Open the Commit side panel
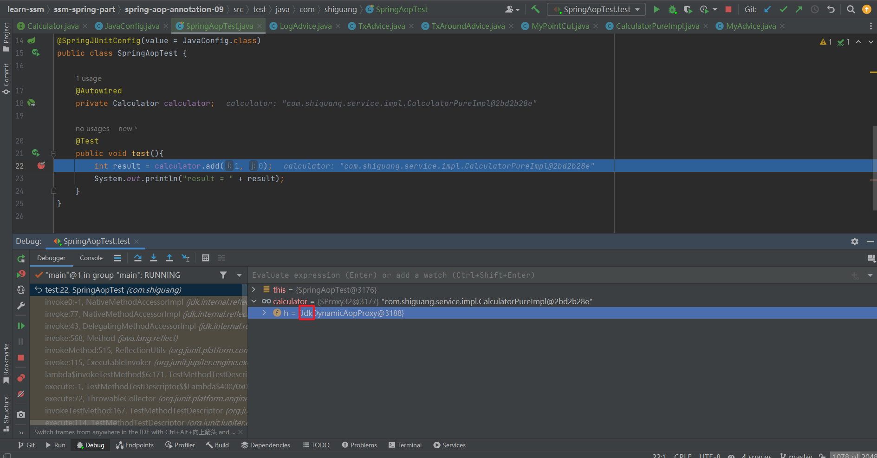The height and width of the screenshot is (458, 877). 6,79
